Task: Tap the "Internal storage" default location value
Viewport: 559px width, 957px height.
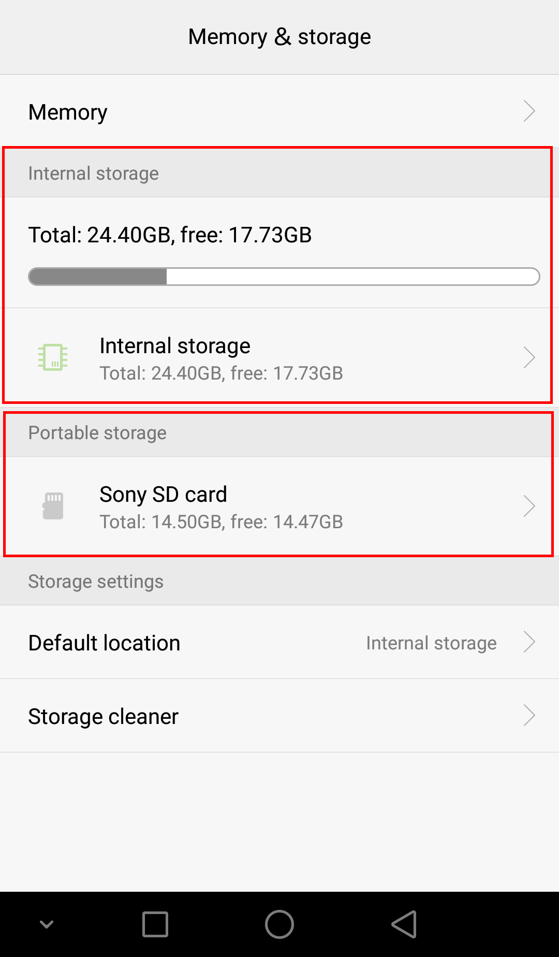Action: click(431, 643)
